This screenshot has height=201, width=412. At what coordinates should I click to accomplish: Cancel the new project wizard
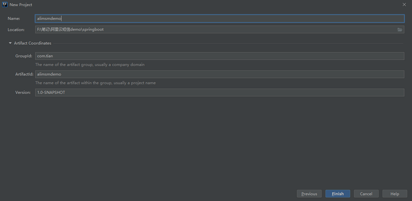click(366, 194)
